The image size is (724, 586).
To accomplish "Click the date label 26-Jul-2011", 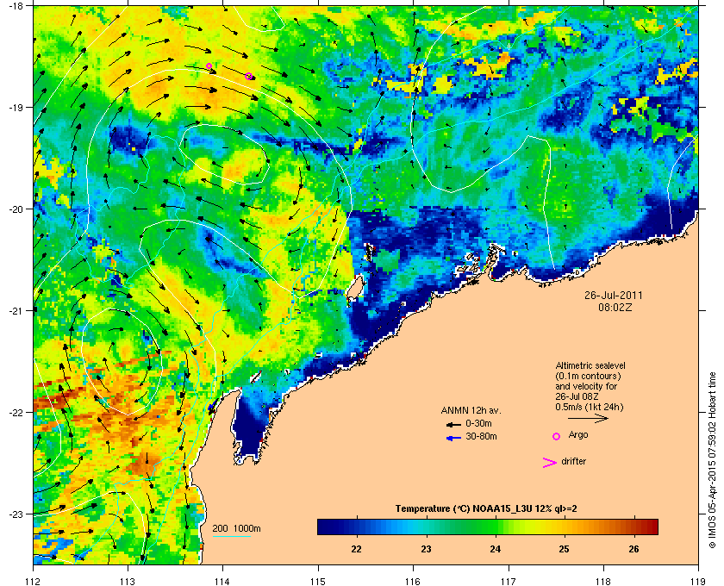I will [x=613, y=295].
